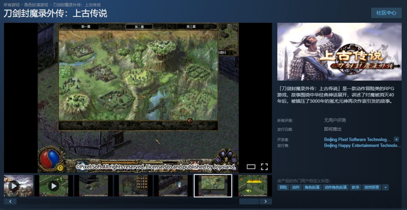View the inventory grid screenshot thumbnail

click(133, 186)
